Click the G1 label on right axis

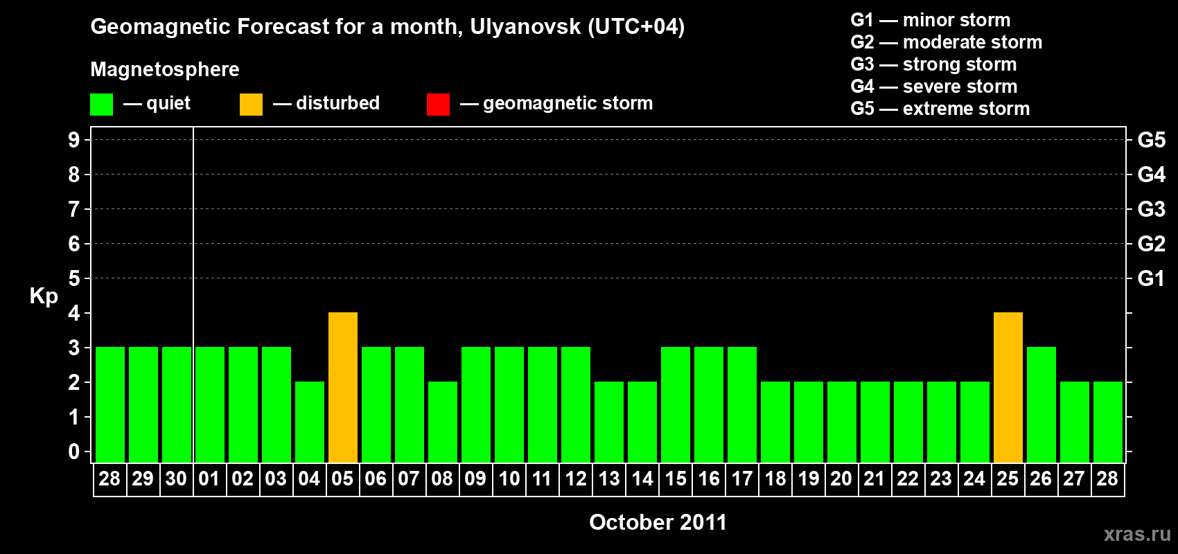pyautogui.click(x=1152, y=278)
